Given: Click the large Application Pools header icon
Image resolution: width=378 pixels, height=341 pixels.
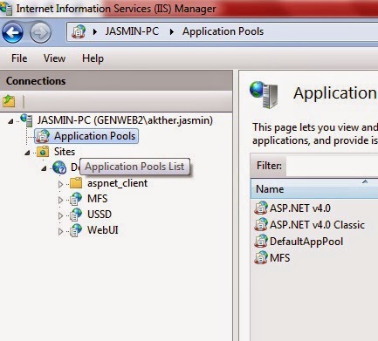Looking at the screenshot, I should (x=264, y=94).
